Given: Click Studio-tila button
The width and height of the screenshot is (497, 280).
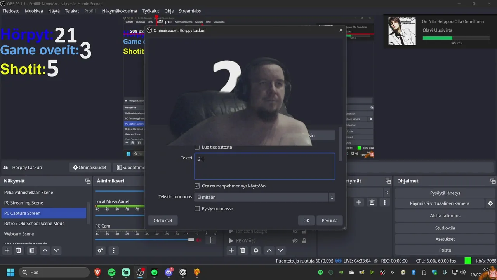Looking at the screenshot, I should click(445, 228).
